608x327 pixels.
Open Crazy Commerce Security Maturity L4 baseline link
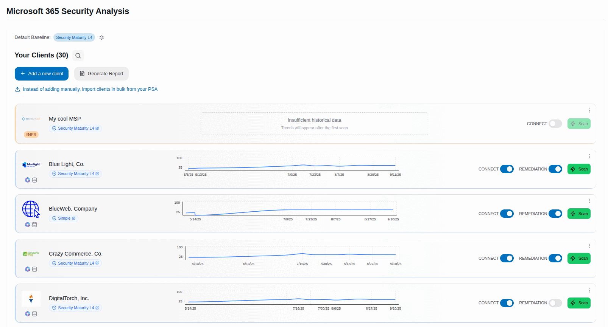click(x=75, y=263)
